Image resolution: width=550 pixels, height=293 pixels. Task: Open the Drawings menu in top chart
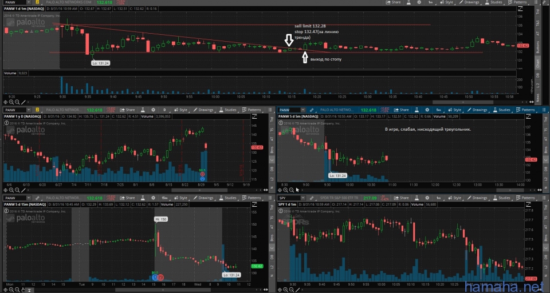click(x=469, y=2)
